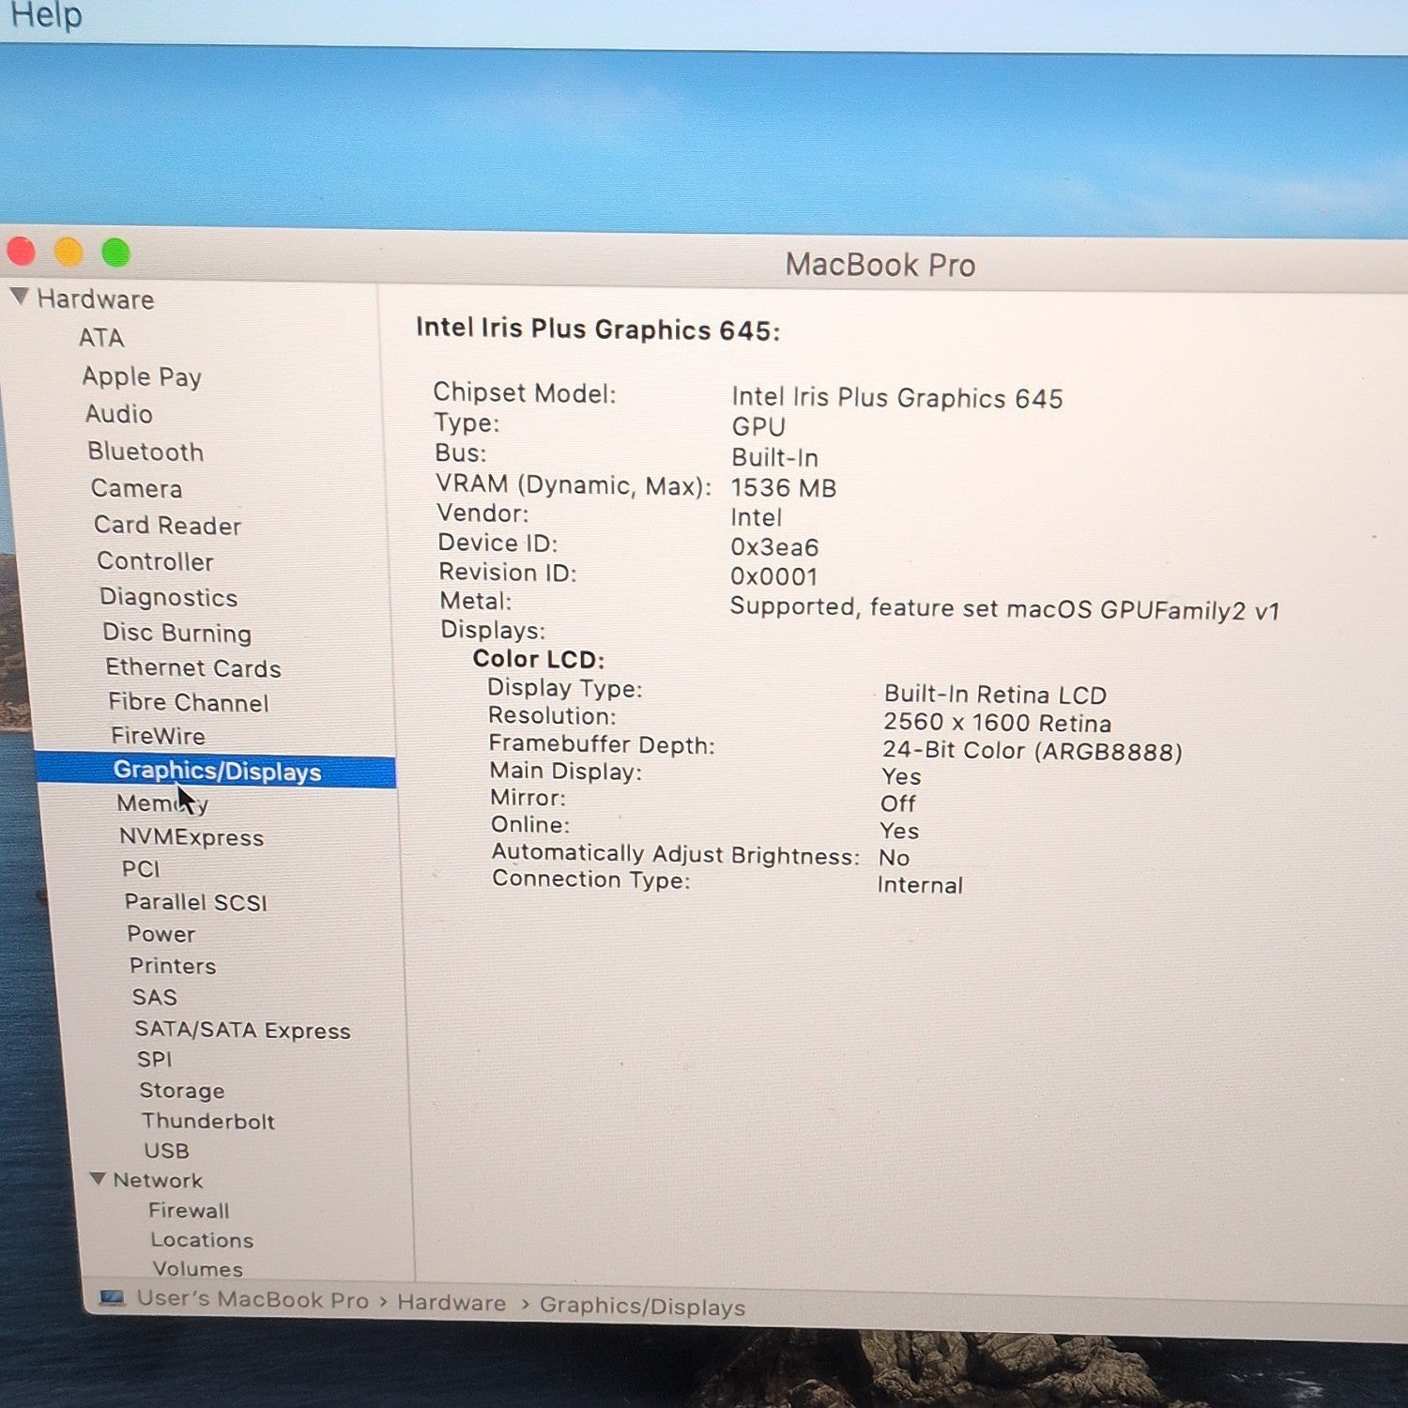
Task: Click the Color LCD heading
Action: [x=539, y=659]
